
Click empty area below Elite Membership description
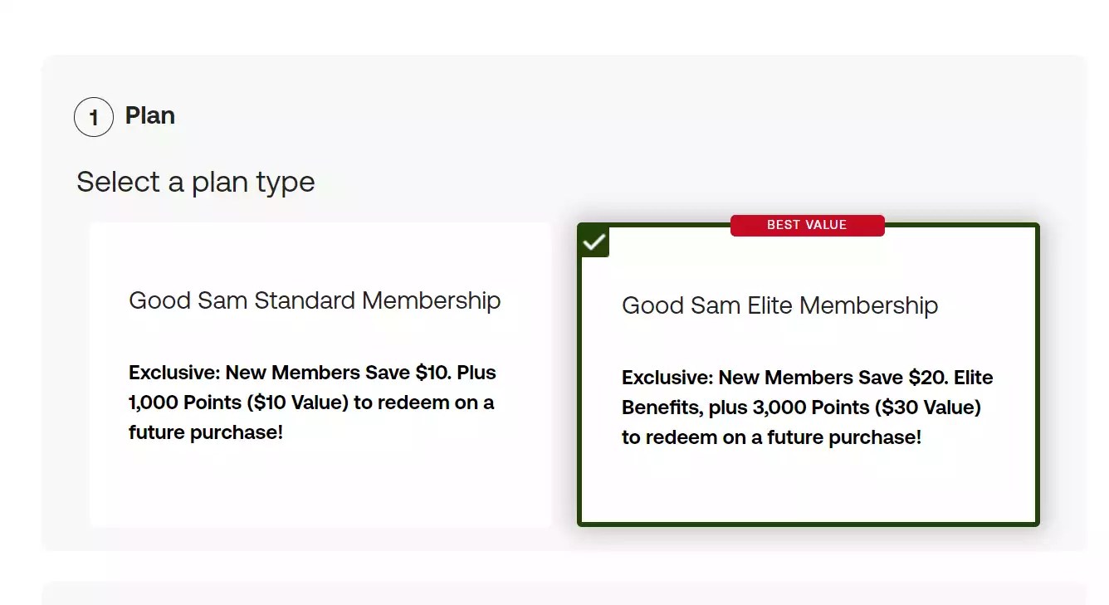click(x=808, y=488)
